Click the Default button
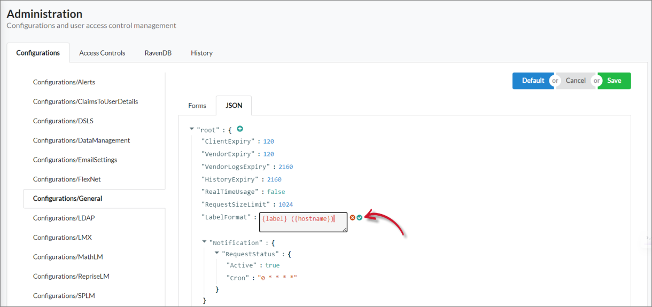 533,81
